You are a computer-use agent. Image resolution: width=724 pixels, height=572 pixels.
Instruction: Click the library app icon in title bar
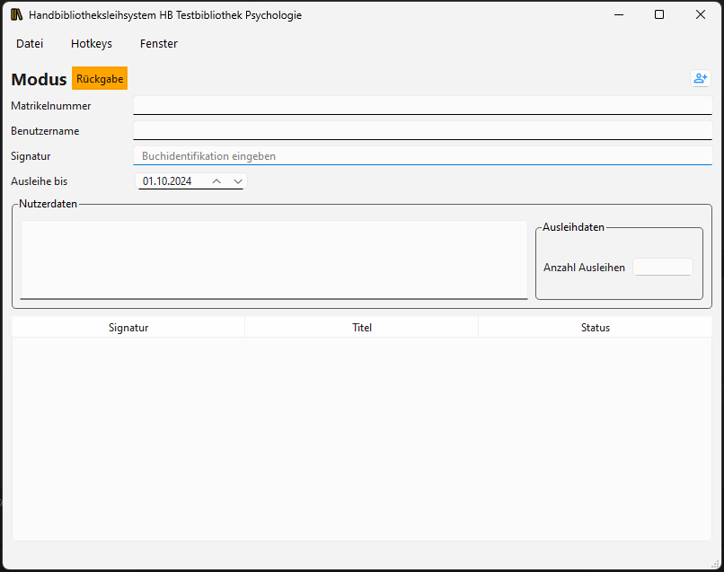coord(16,15)
